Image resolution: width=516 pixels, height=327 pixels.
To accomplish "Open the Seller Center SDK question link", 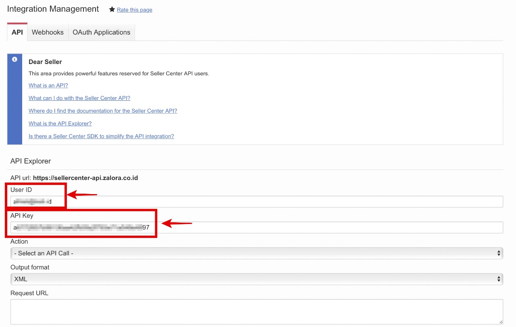I will click(x=101, y=136).
